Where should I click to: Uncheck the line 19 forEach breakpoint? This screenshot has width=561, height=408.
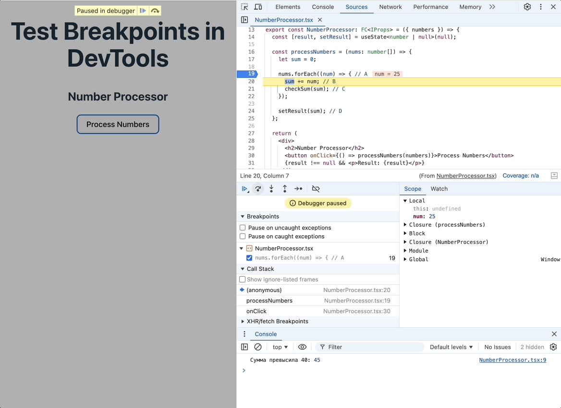click(249, 258)
